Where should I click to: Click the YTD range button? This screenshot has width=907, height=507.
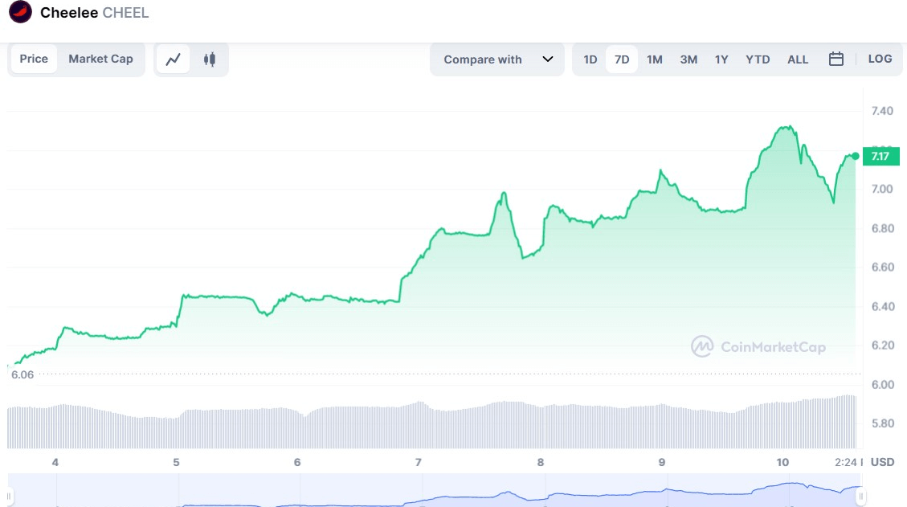[x=757, y=59]
